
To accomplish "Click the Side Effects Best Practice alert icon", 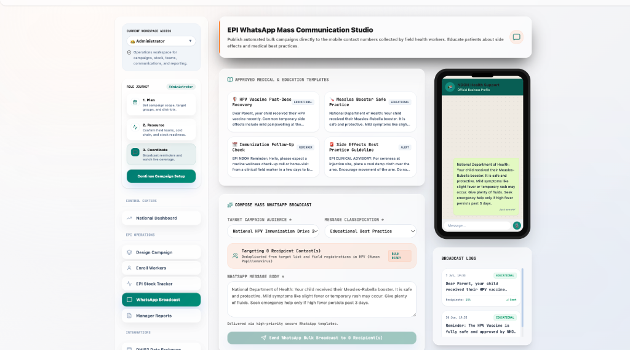I will click(332, 144).
